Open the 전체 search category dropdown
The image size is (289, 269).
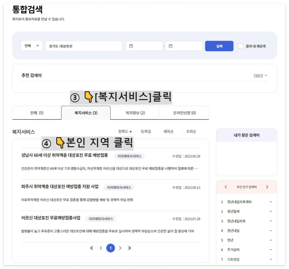coord(32,46)
